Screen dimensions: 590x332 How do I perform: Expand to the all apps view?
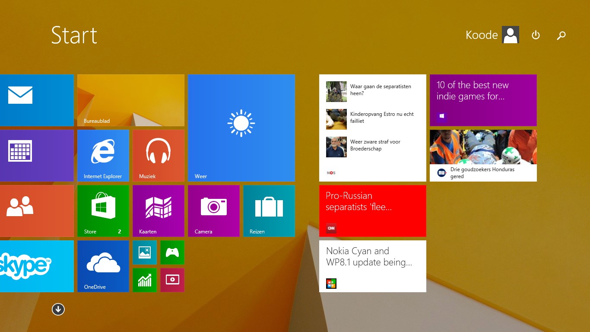[58, 309]
